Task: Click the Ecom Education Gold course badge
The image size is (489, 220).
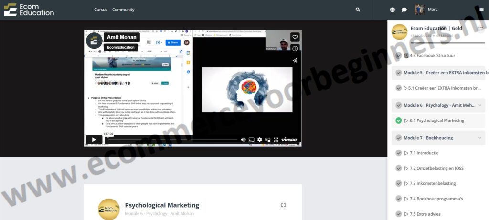Action: click(400, 32)
